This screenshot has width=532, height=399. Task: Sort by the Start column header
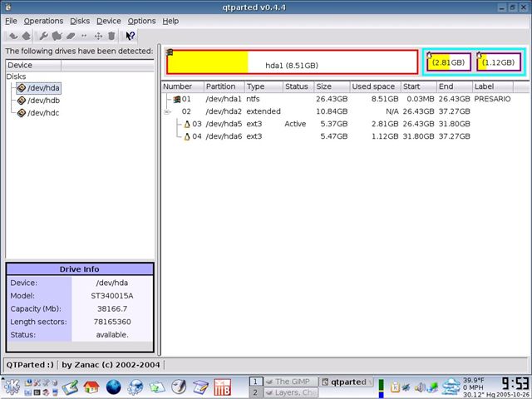pyautogui.click(x=419, y=86)
